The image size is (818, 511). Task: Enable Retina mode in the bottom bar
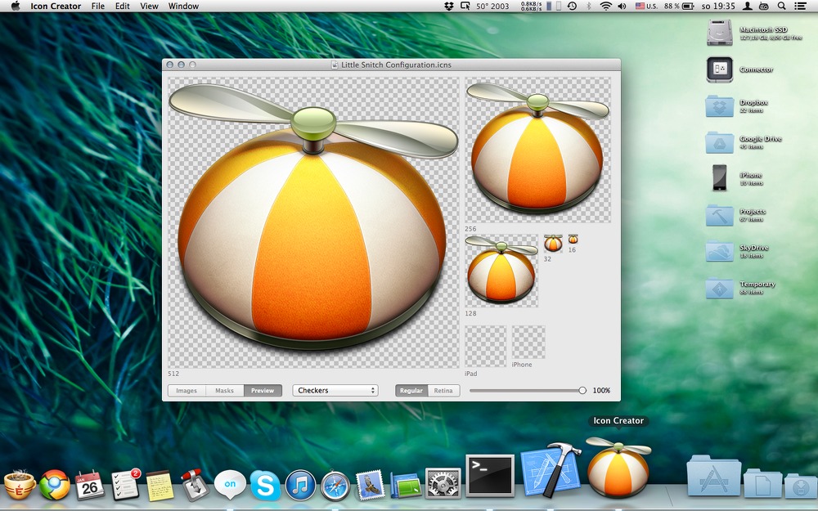[443, 391]
